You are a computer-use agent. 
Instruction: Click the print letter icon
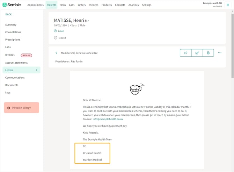208,53
